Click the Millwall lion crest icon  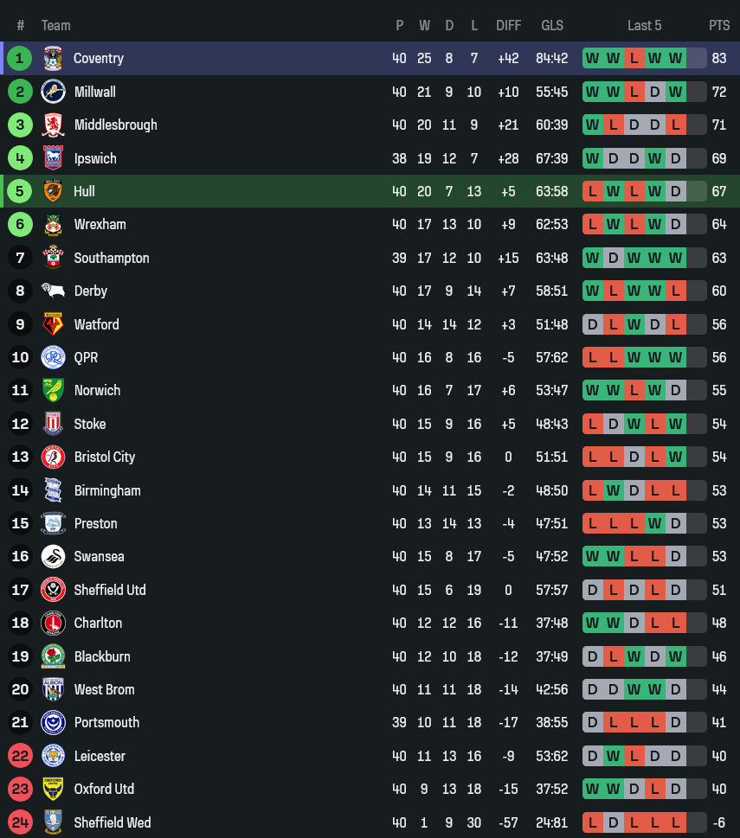coord(53,92)
